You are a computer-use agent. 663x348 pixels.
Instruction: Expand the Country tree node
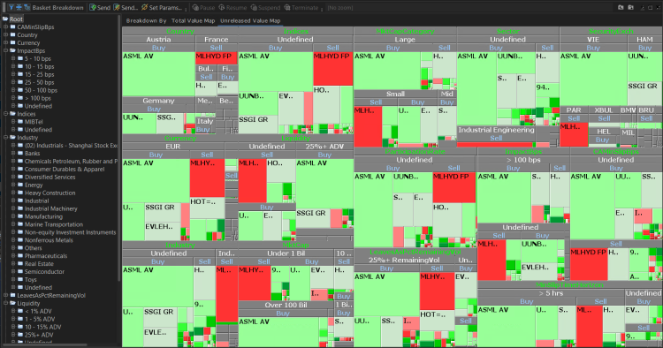coord(6,35)
